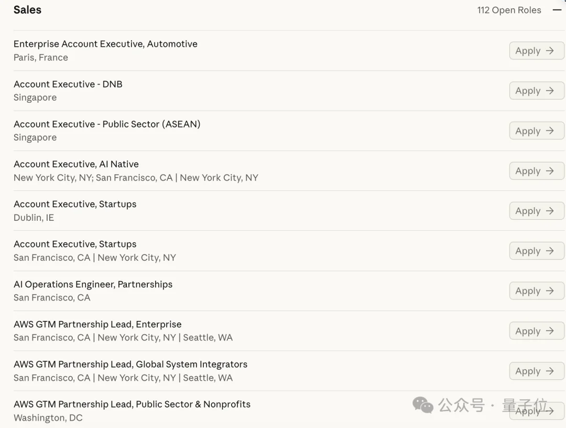Open Account Executive, AI Native job title

pos(76,164)
